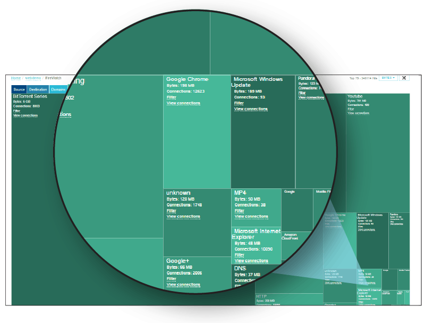View connections in magnified Google+ tile
This screenshot has height=323, width=425.
coord(183,285)
